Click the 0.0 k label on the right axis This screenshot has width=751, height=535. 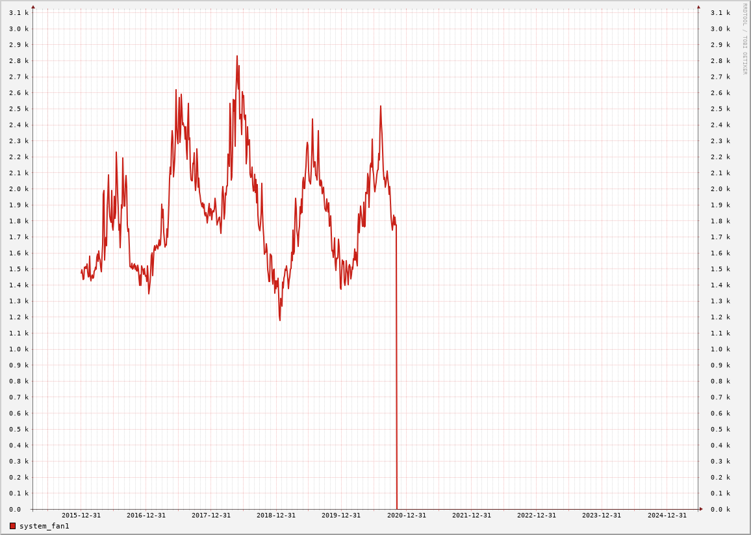720,510
